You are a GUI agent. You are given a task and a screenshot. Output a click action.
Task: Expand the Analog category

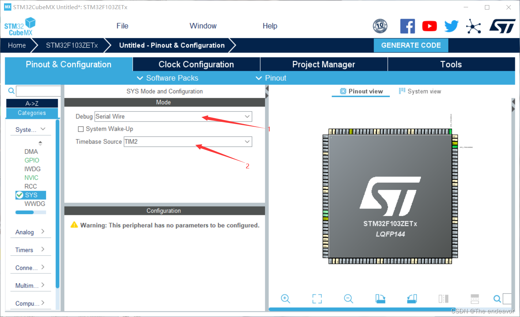click(31, 232)
